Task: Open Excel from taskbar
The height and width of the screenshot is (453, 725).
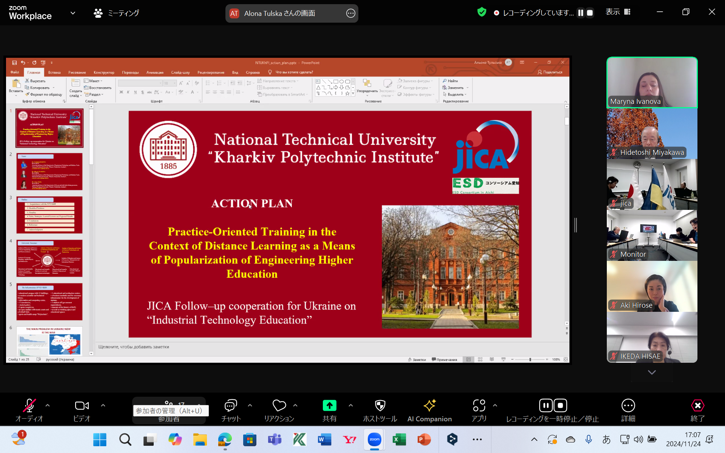Action: [x=399, y=439]
